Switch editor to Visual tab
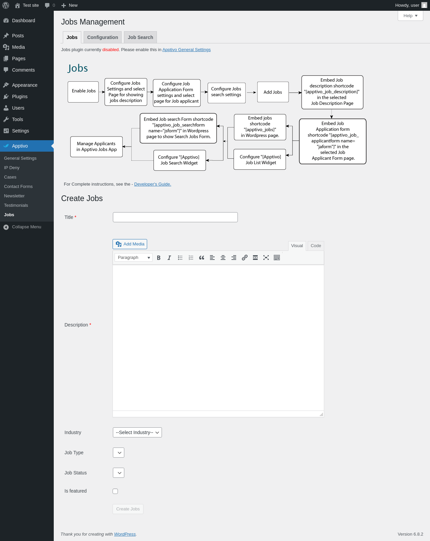 click(x=297, y=246)
